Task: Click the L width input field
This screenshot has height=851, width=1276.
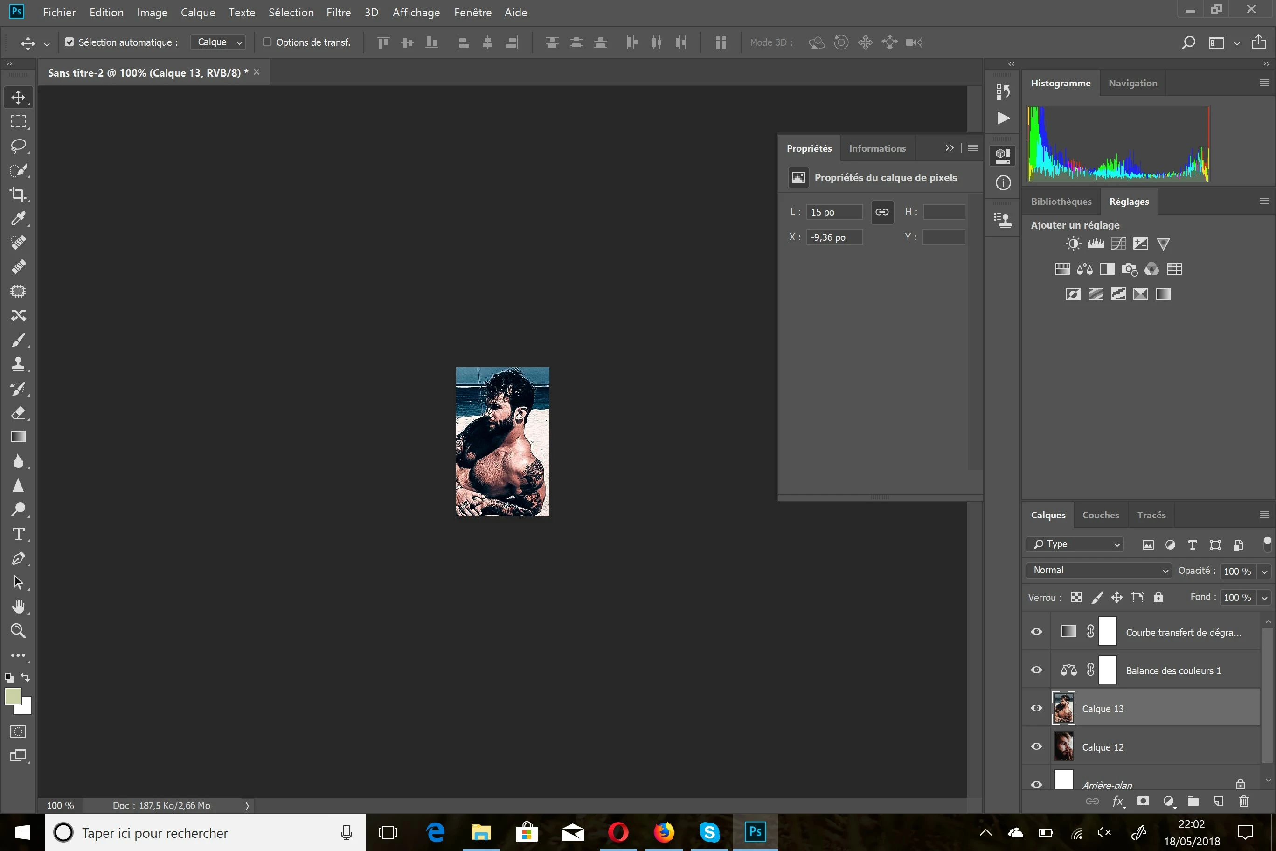Action: click(x=834, y=212)
